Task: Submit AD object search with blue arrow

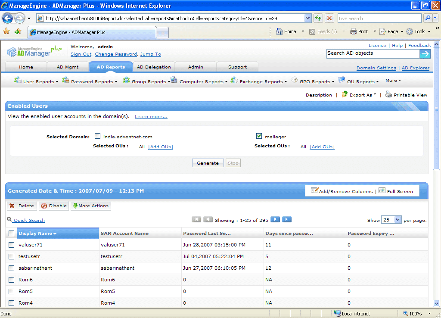Action: pos(425,54)
